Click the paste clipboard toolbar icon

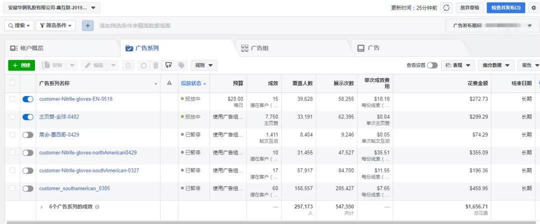click(x=128, y=65)
